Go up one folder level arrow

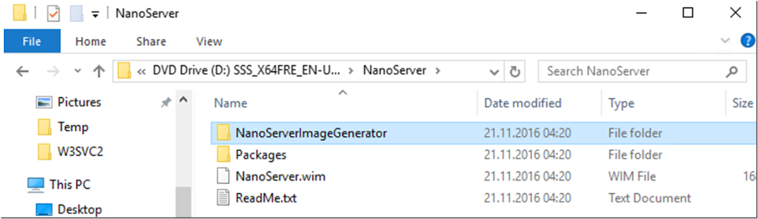[x=99, y=71]
